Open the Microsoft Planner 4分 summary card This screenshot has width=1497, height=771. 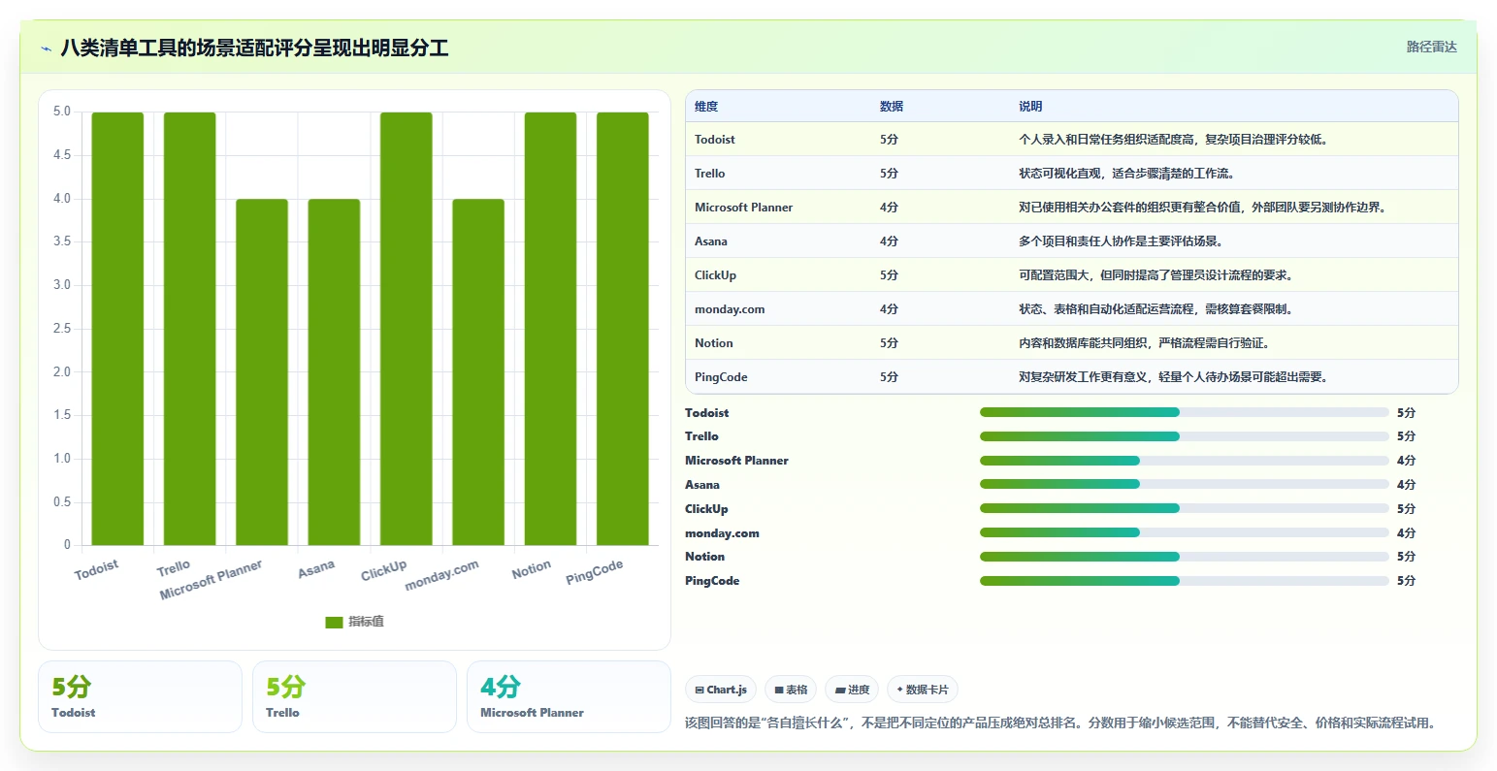[x=569, y=696]
